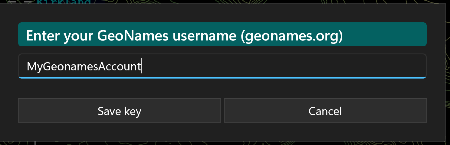Confirm username with Save key
The image size is (450, 145).
click(x=120, y=111)
